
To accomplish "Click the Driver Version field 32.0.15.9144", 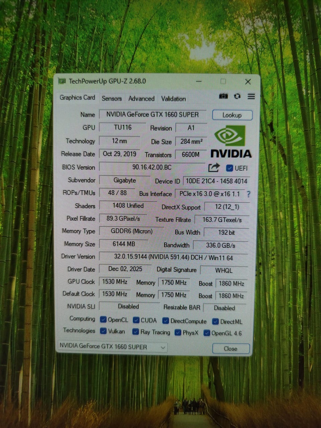I will tap(174, 257).
